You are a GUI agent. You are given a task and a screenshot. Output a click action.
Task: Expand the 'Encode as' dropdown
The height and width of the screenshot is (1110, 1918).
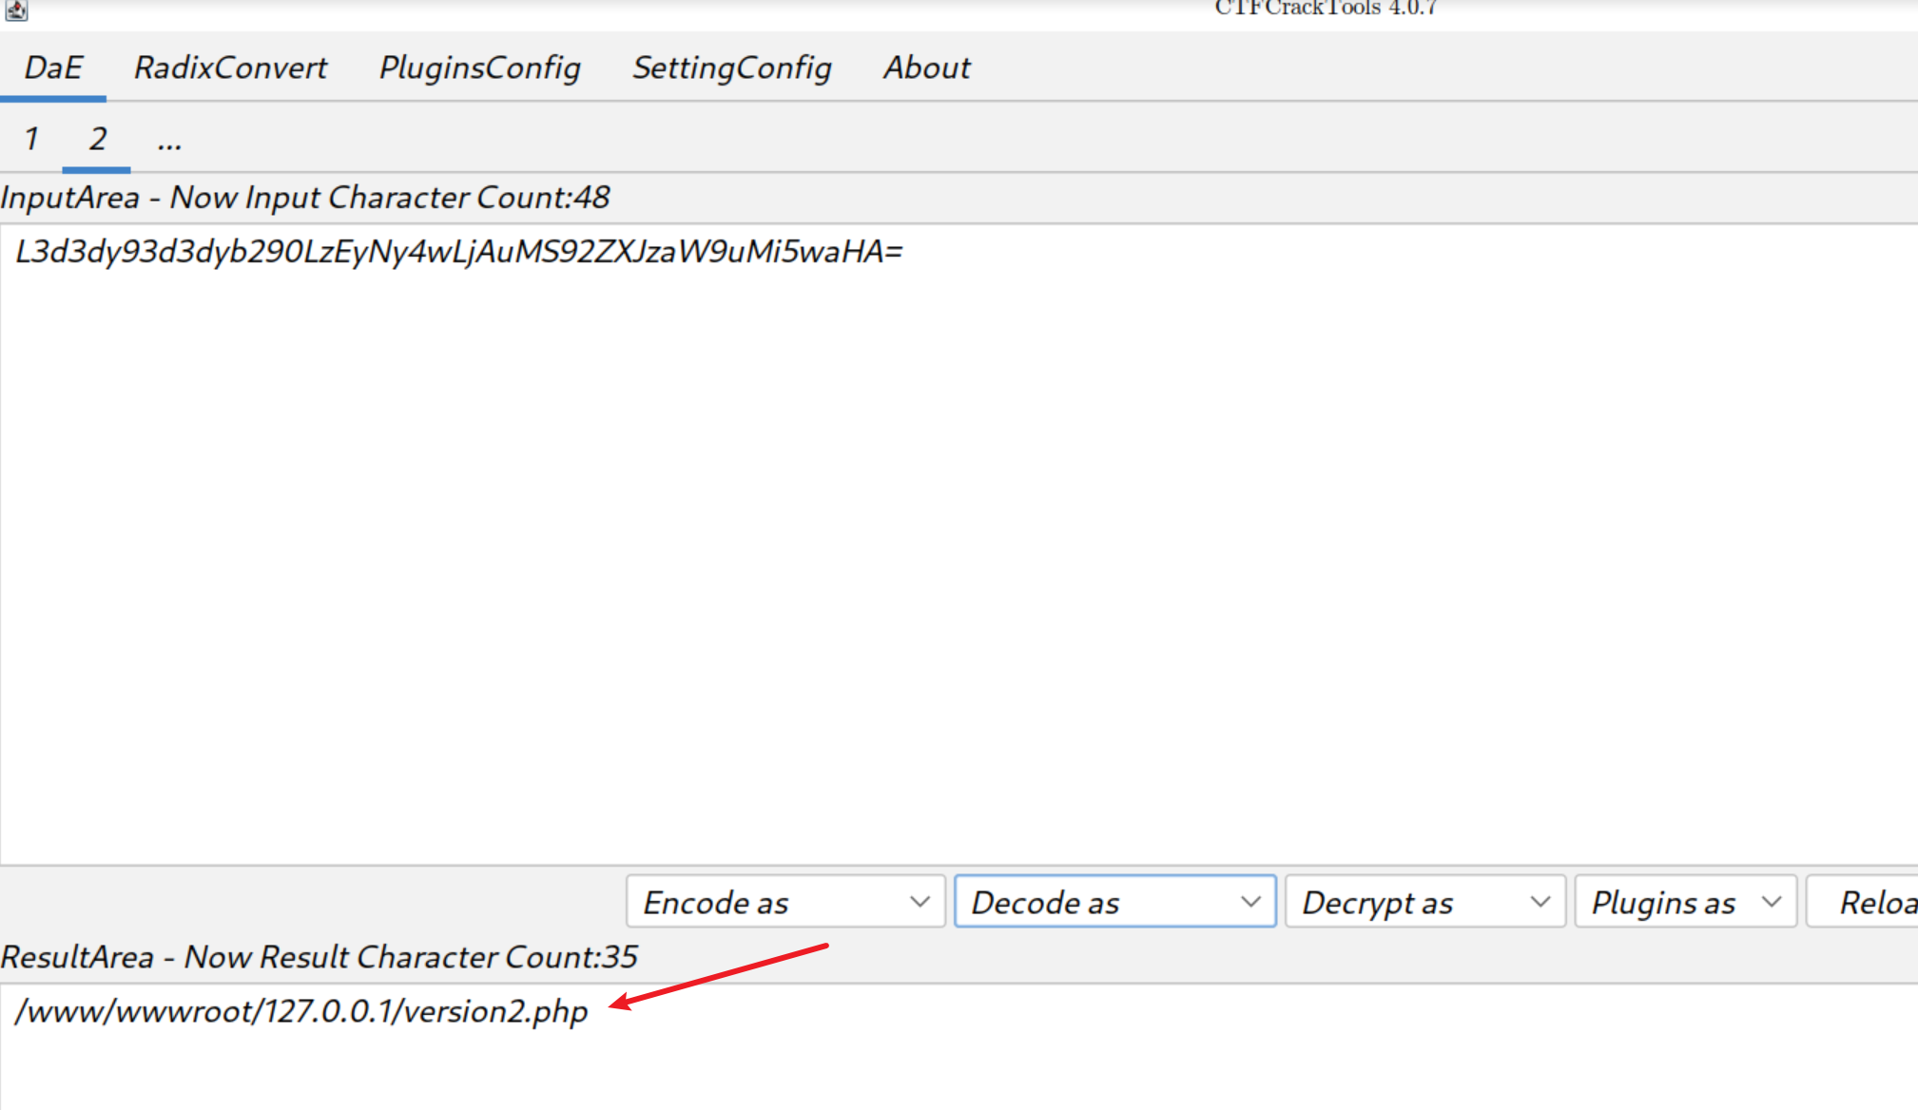[x=785, y=902]
